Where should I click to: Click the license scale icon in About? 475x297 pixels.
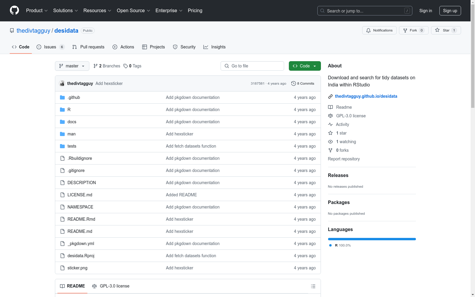pos(330,116)
